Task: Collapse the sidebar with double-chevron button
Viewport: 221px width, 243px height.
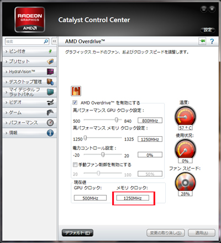Action: coord(54,41)
